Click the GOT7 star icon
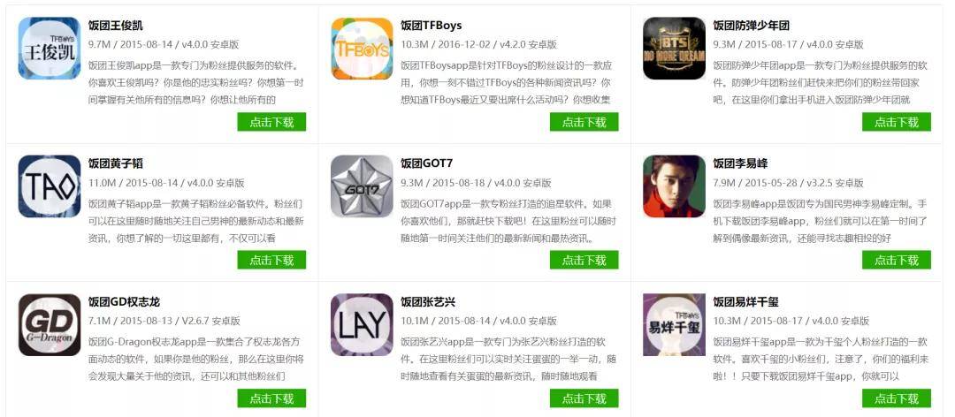This screenshot has width=955, height=417. point(362,186)
